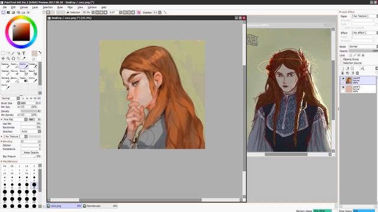The height and width of the screenshot is (212, 378).
Task: Click the zoom percentage field showing 35.3%
Action: click(86, 12)
